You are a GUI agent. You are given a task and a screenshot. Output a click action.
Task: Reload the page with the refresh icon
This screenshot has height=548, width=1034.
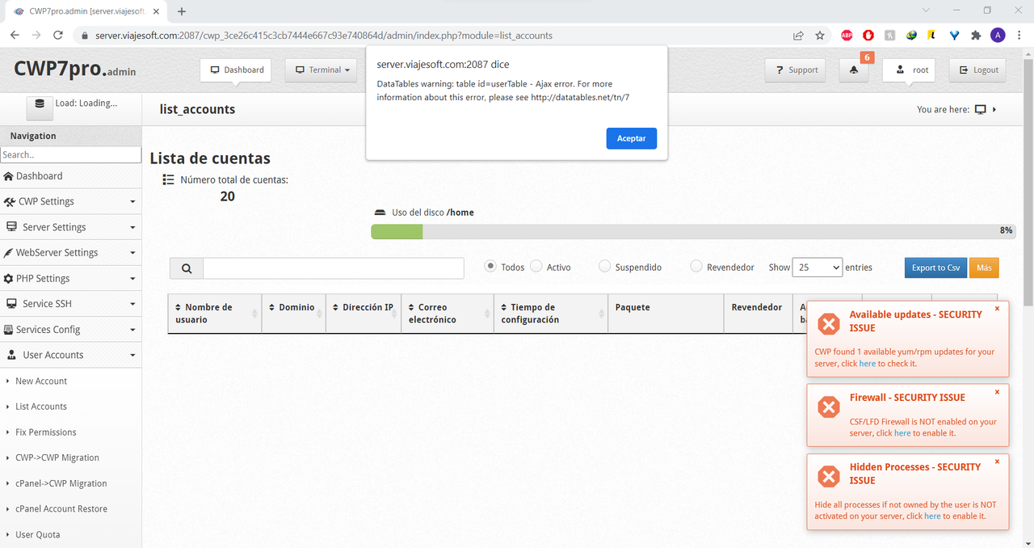pyautogui.click(x=58, y=36)
